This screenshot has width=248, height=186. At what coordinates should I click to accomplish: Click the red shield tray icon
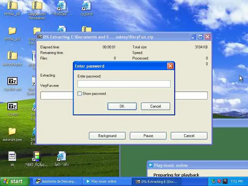pos(219,181)
